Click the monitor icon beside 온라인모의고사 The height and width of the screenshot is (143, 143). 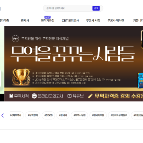pyautogui.click(x=34, y=96)
